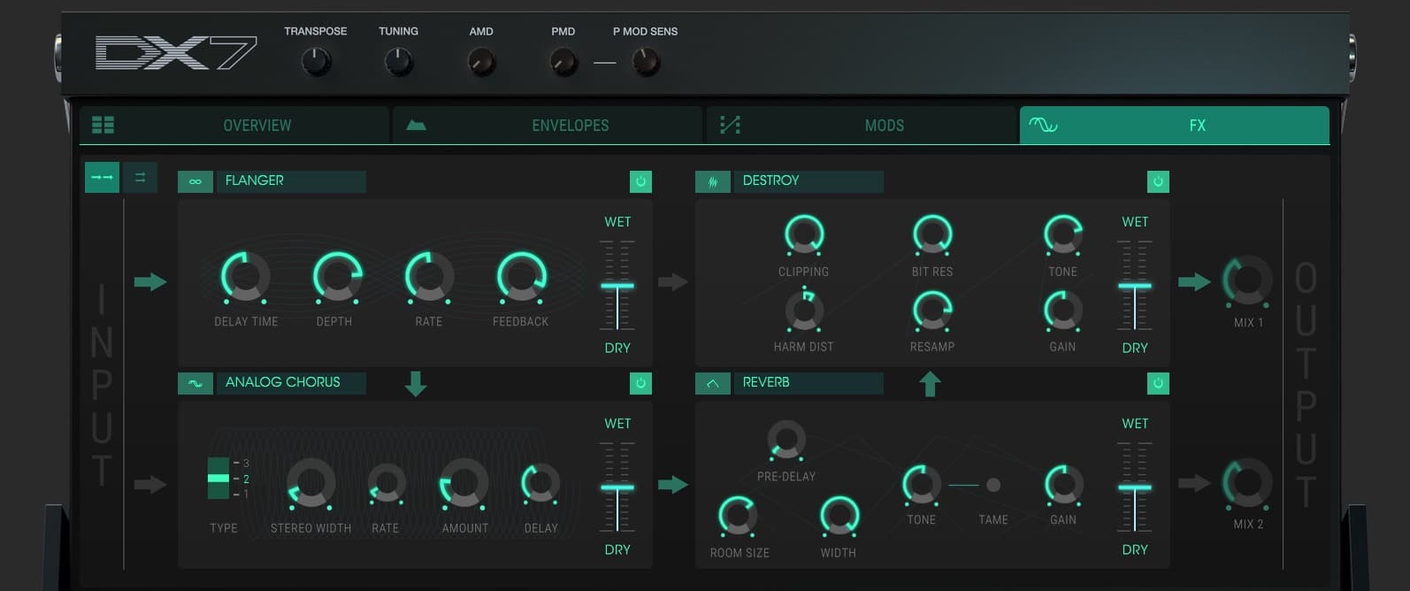The height and width of the screenshot is (591, 1410).
Task: Click the Destroy effect type icon
Action: (x=713, y=181)
